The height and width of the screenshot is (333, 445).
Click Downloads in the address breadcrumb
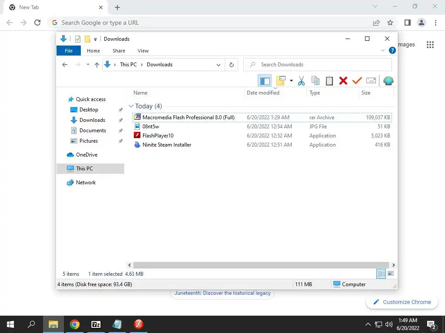pos(159,65)
